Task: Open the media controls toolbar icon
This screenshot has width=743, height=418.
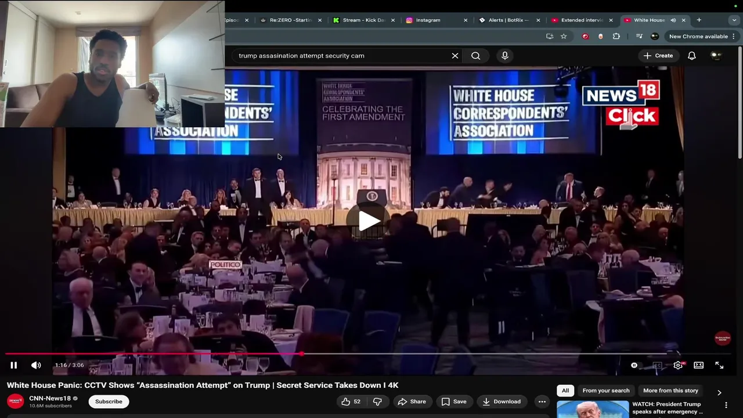Action: (x=639, y=36)
